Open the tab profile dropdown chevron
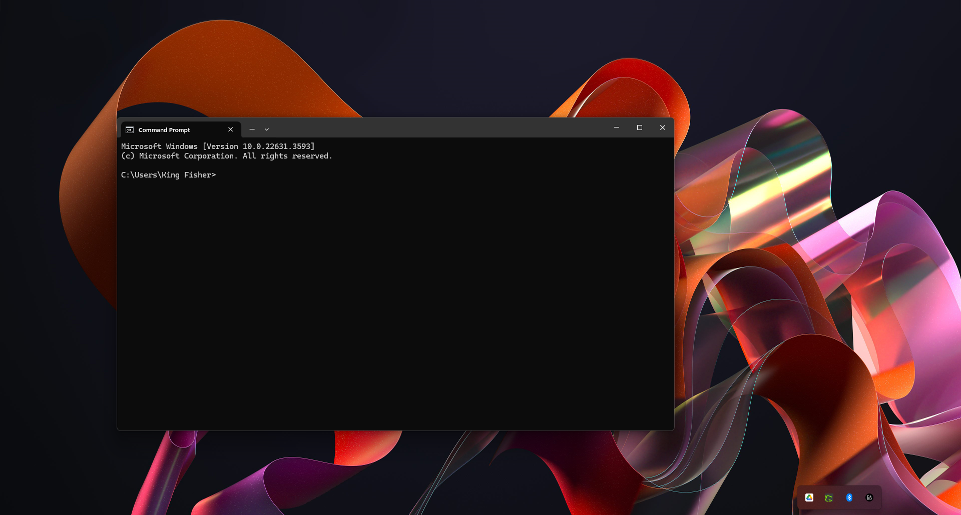The width and height of the screenshot is (961, 515). tap(267, 129)
